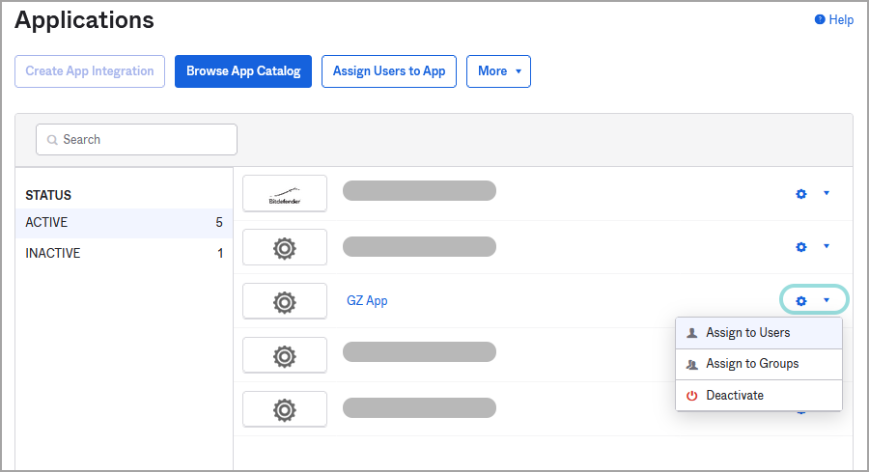Choose Deactivate from the dropdown menu

point(734,395)
